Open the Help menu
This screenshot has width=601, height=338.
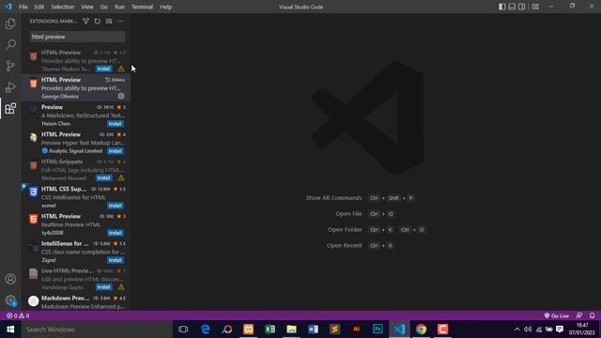pyautogui.click(x=165, y=7)
